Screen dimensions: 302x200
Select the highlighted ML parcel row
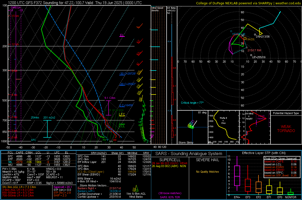coord(39,162)
